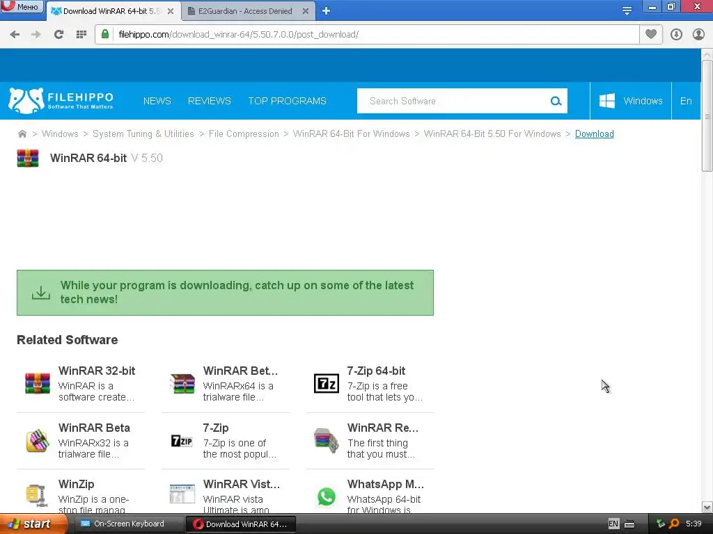Open the REVIEWS section

tap(209, 101)
